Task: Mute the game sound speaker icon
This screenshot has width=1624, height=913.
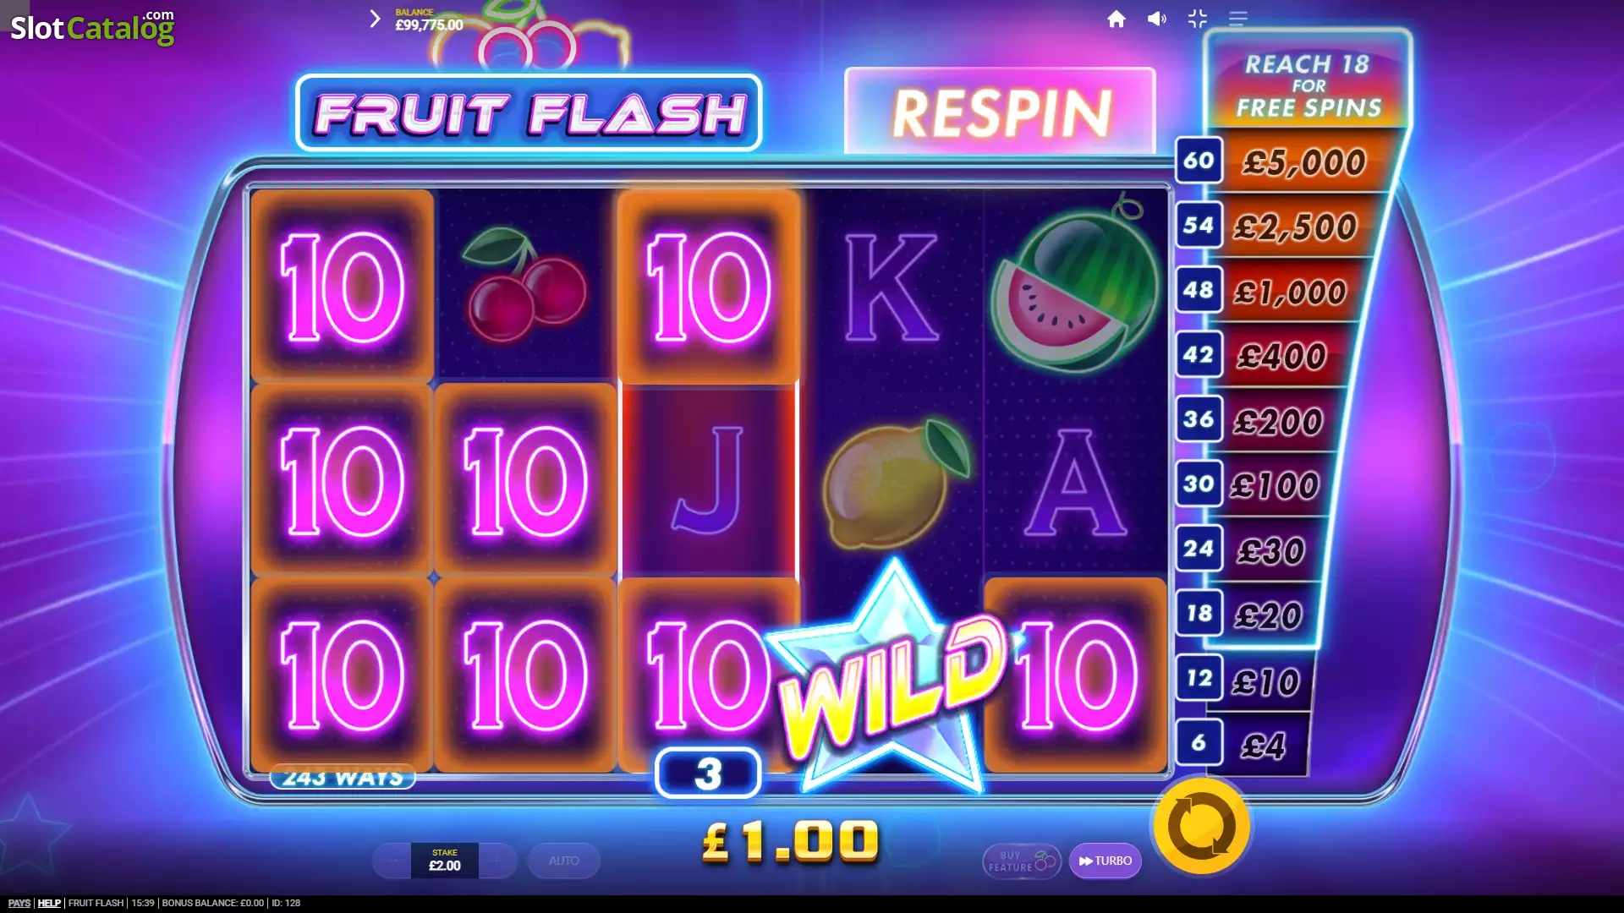Action: click(1157, 19)
